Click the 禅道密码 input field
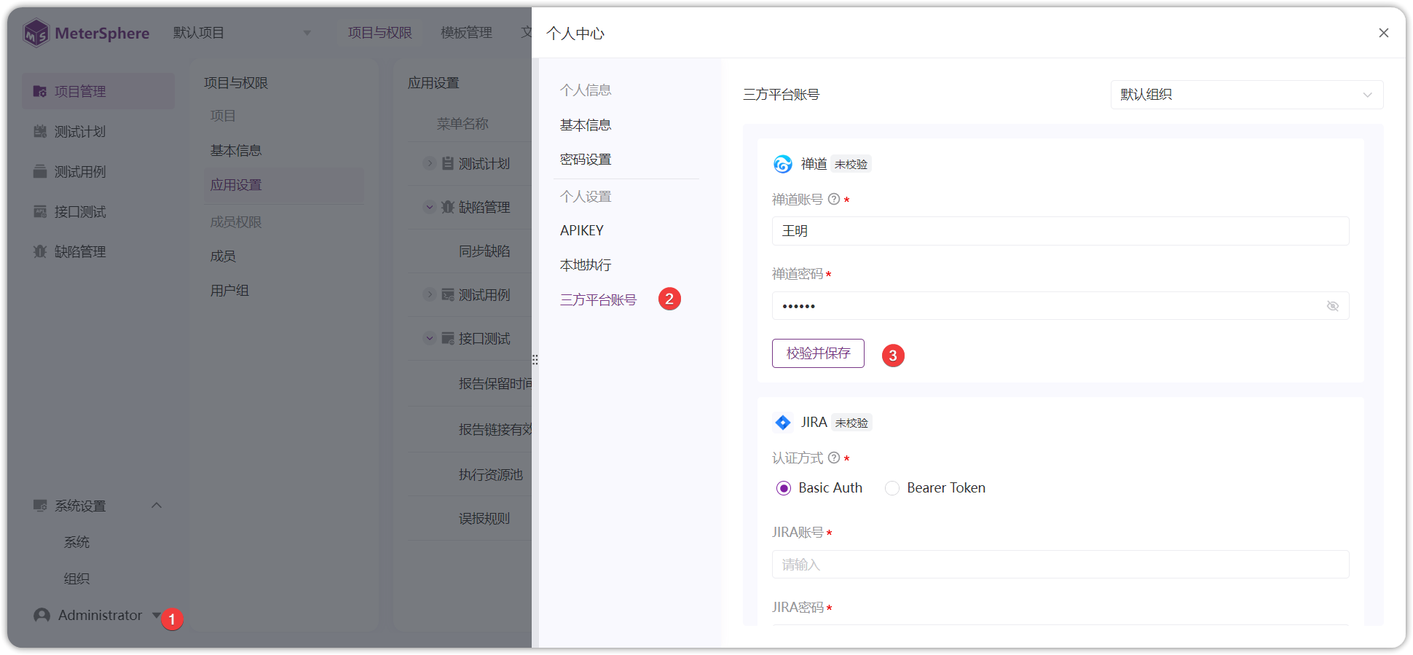Image resolution: width=1413 pixels, height=655 pixels. coord(1060,306)
